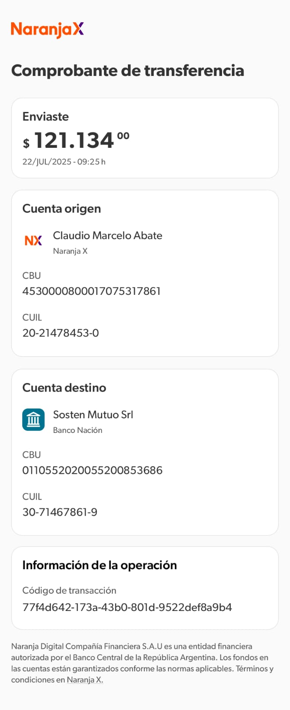The image size is (290, 710).
Task: Click the Código de transacción label
Action: coord(69,591)
